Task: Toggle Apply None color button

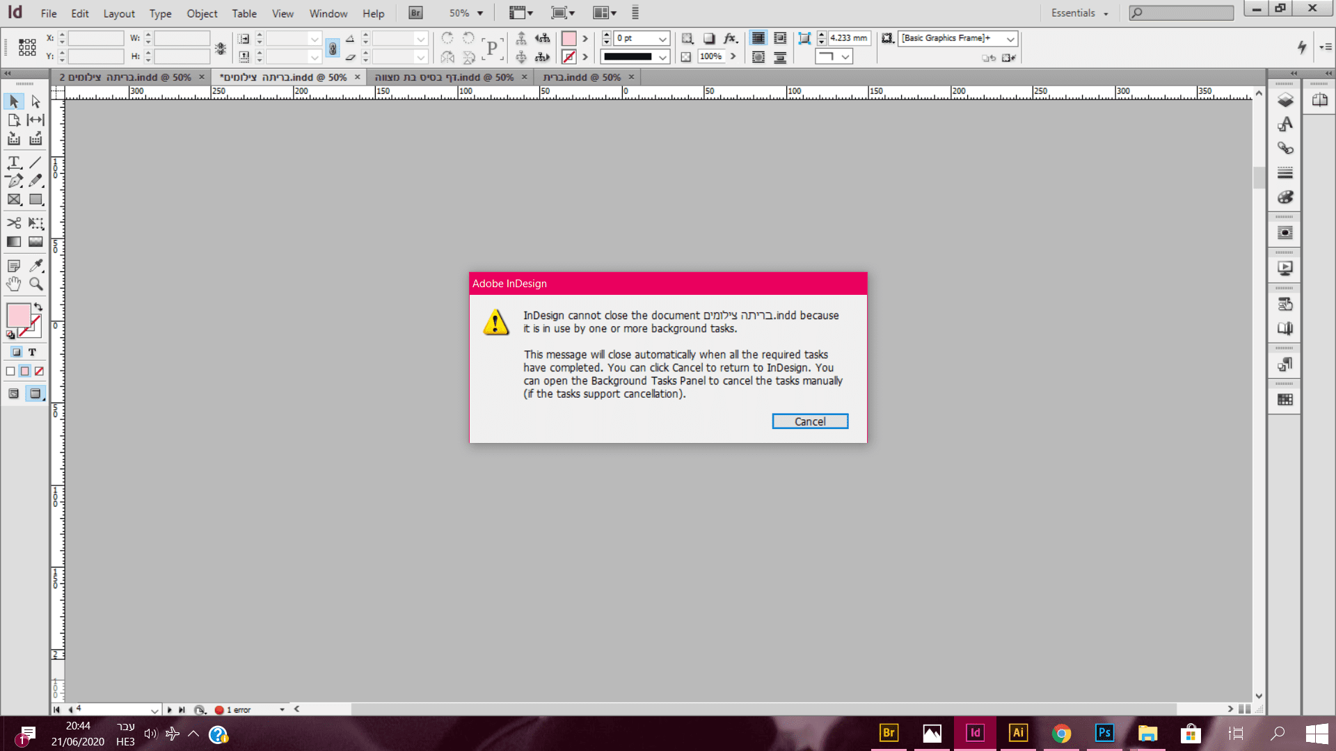Action: tap(40, 371)
